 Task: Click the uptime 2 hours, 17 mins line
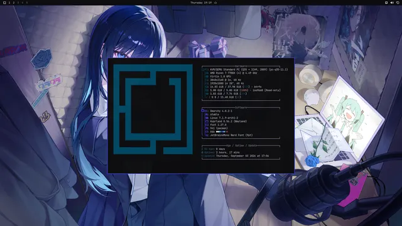coord(220,153)
